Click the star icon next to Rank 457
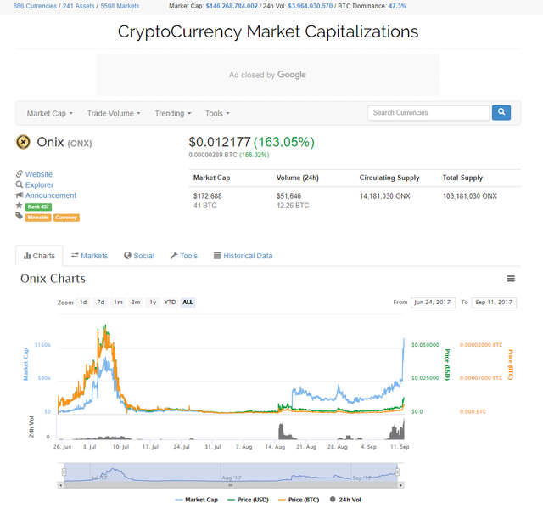The image size is (543, 509). click(x=19, y=206)
